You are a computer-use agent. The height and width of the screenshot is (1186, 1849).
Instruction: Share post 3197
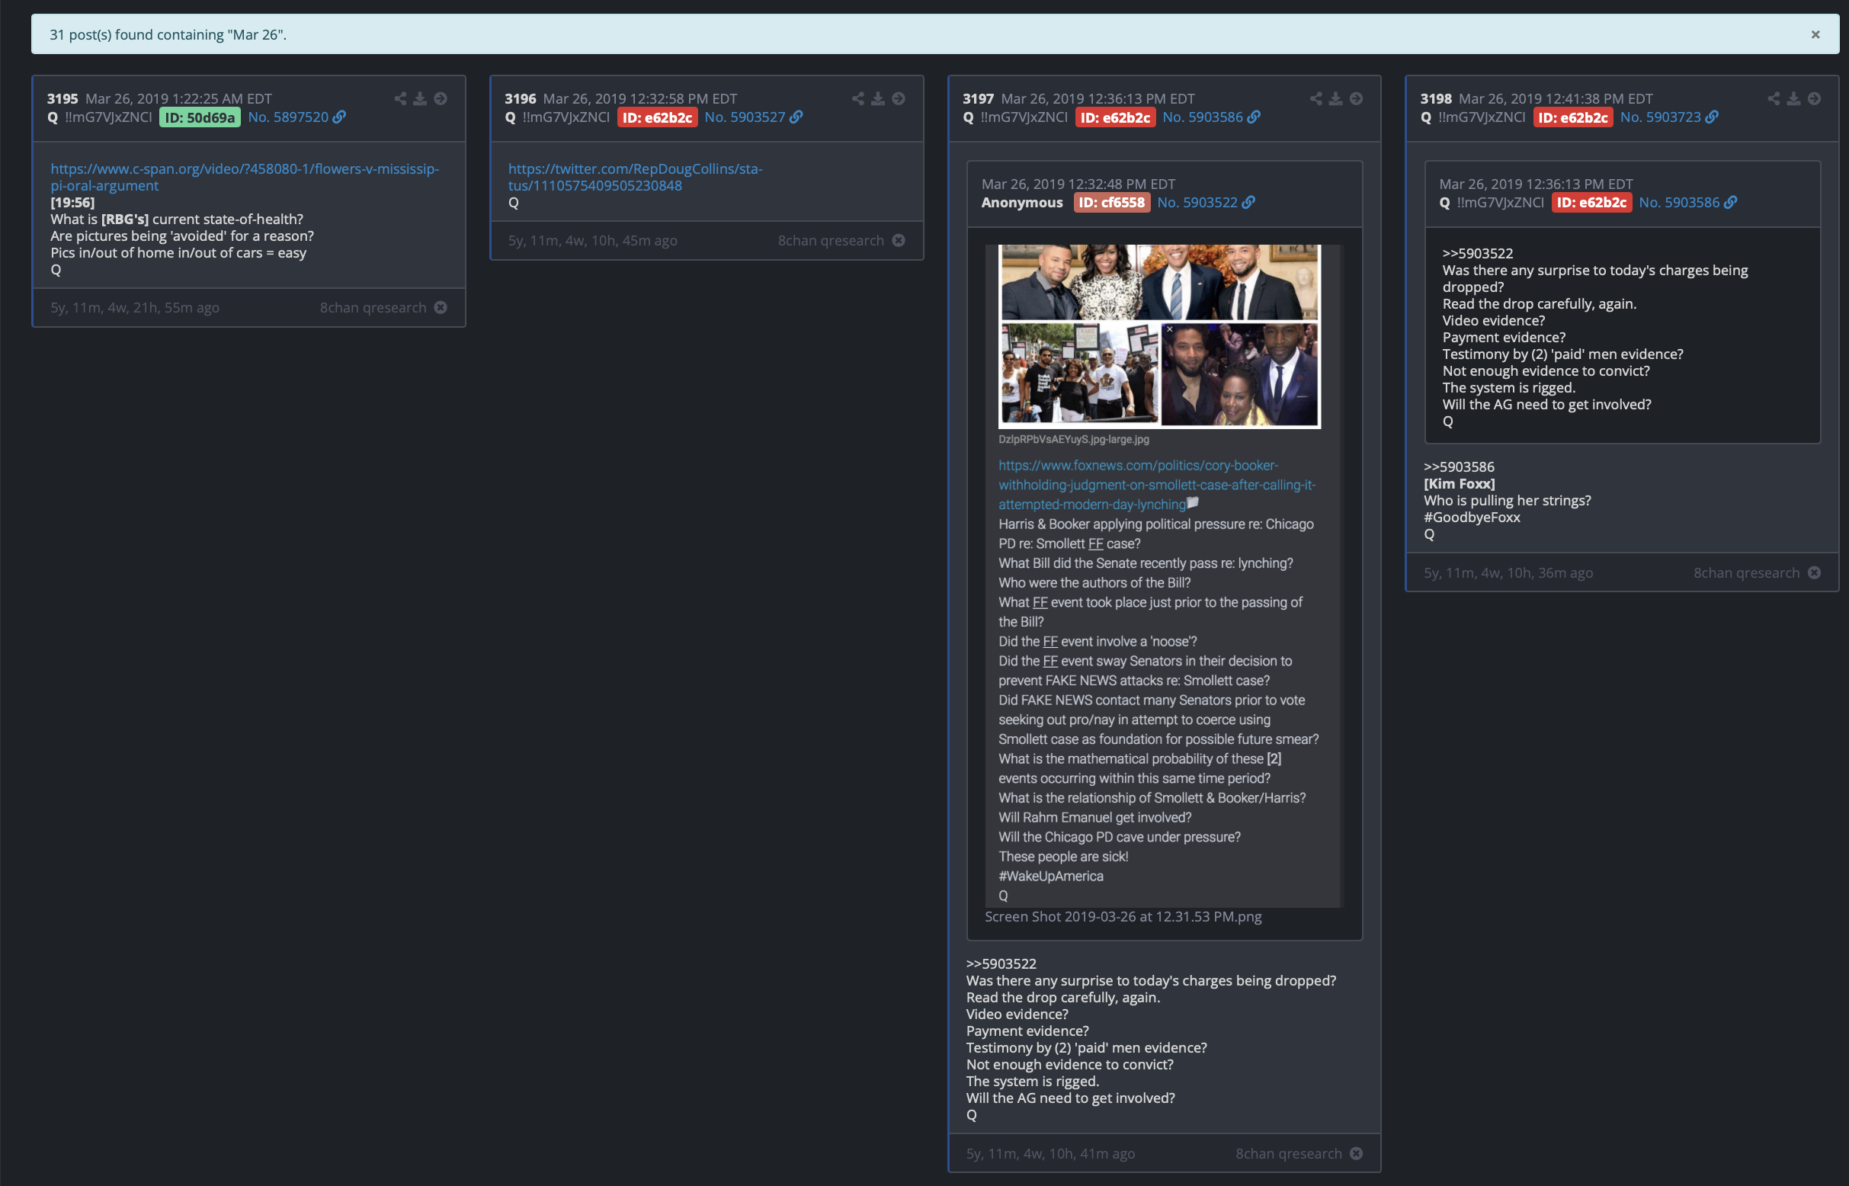(1316, 98)
